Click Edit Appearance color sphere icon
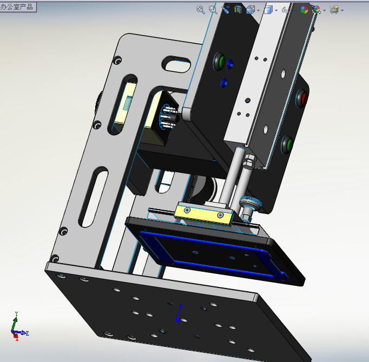The image size is (369, 362). tap(304, 10)
